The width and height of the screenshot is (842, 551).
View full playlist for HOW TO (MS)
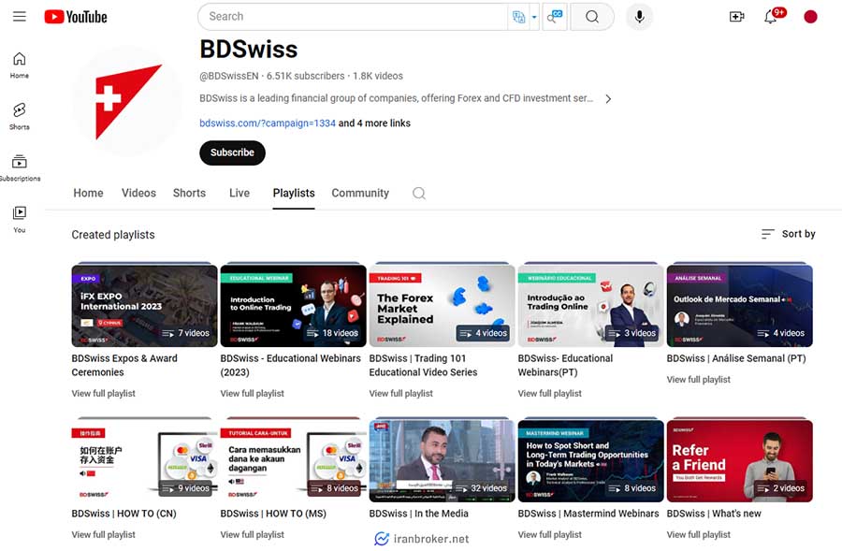pos(252,534)
